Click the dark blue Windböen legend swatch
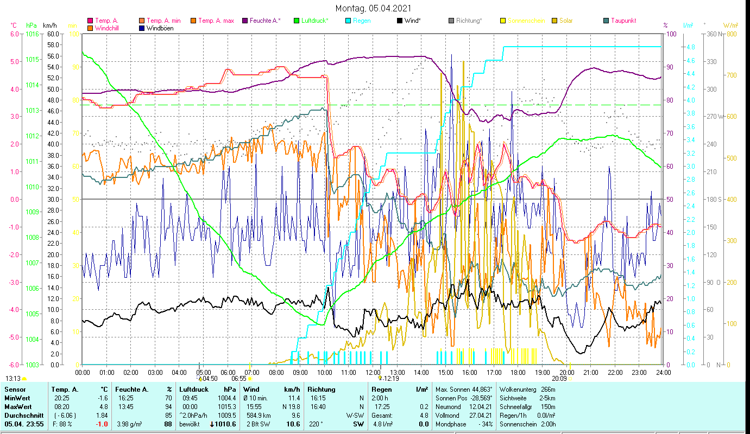Viewport: 750px width, 434px height. click(142, 28)
